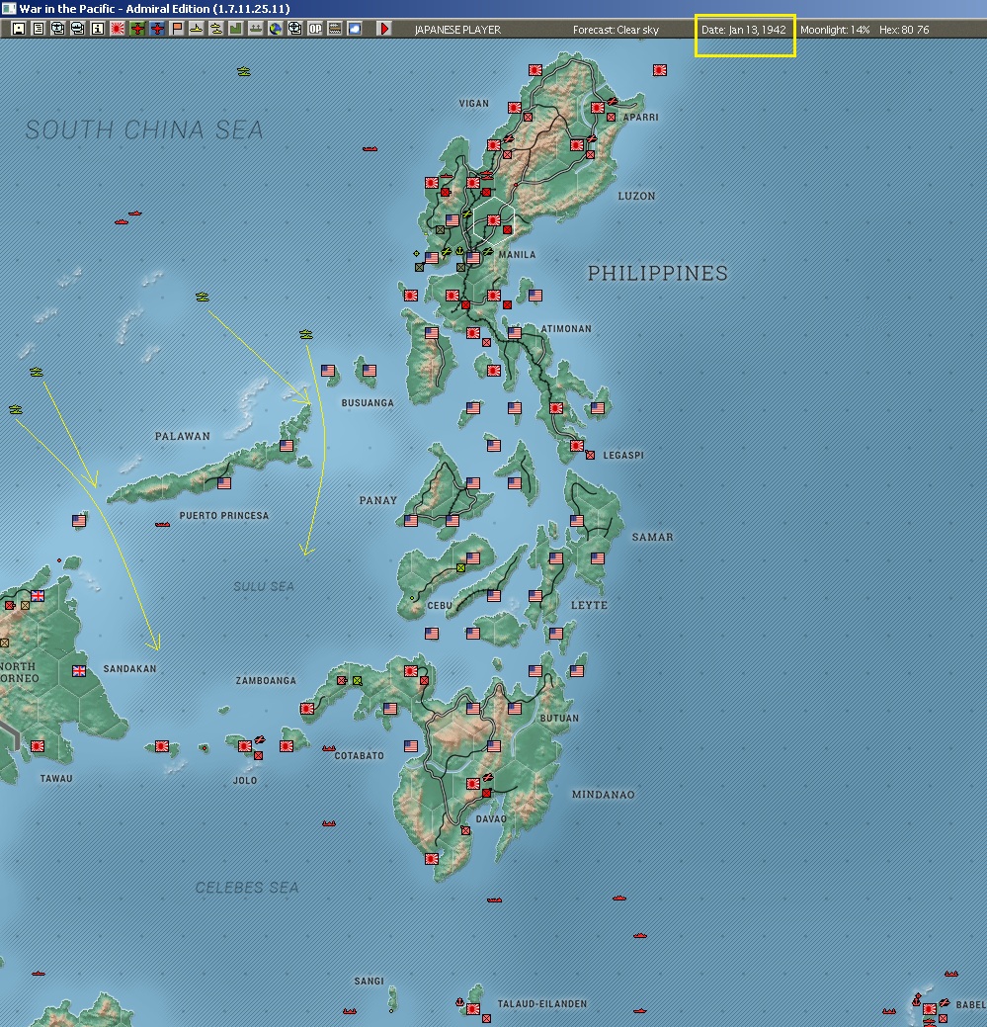Screen dimensions: 987x1027
Task: Select the British flag base beside Sandakan
Action: pos(79,671)
